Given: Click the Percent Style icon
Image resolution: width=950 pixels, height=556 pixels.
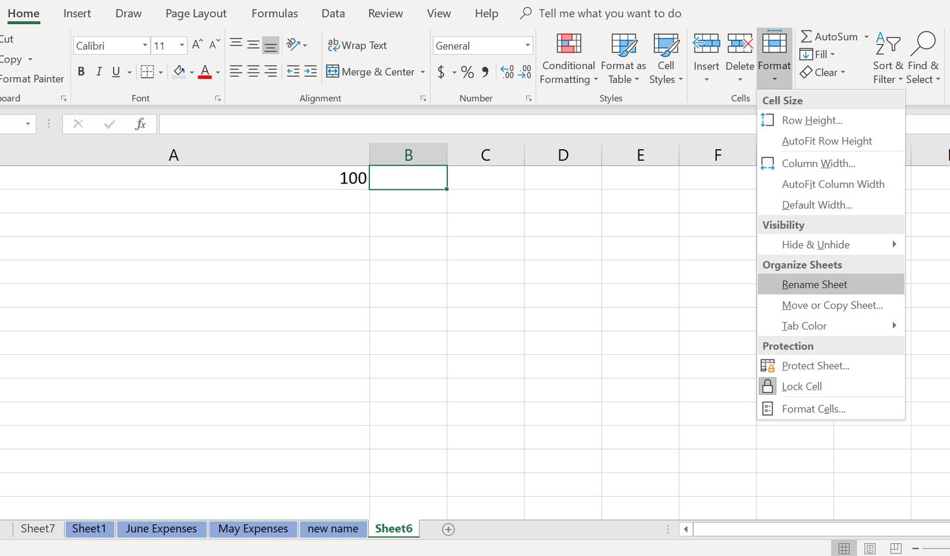Looking at the screenshot, I should tap(467, 72).
